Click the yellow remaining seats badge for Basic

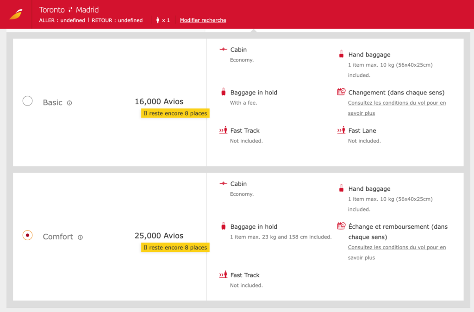point(175,113)
